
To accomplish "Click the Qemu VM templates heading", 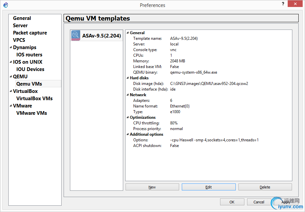I will [x=98, y=18].
